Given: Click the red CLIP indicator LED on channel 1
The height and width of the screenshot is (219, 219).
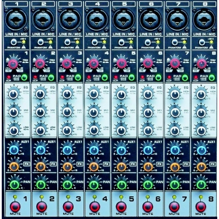Looking at the screenshot, I should tap(8, 77).
